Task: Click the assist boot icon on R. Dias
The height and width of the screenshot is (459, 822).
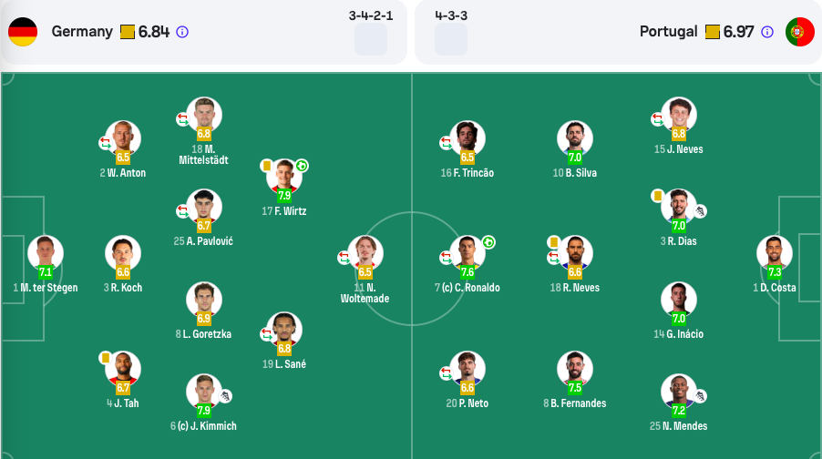Action: pos(701,211)
